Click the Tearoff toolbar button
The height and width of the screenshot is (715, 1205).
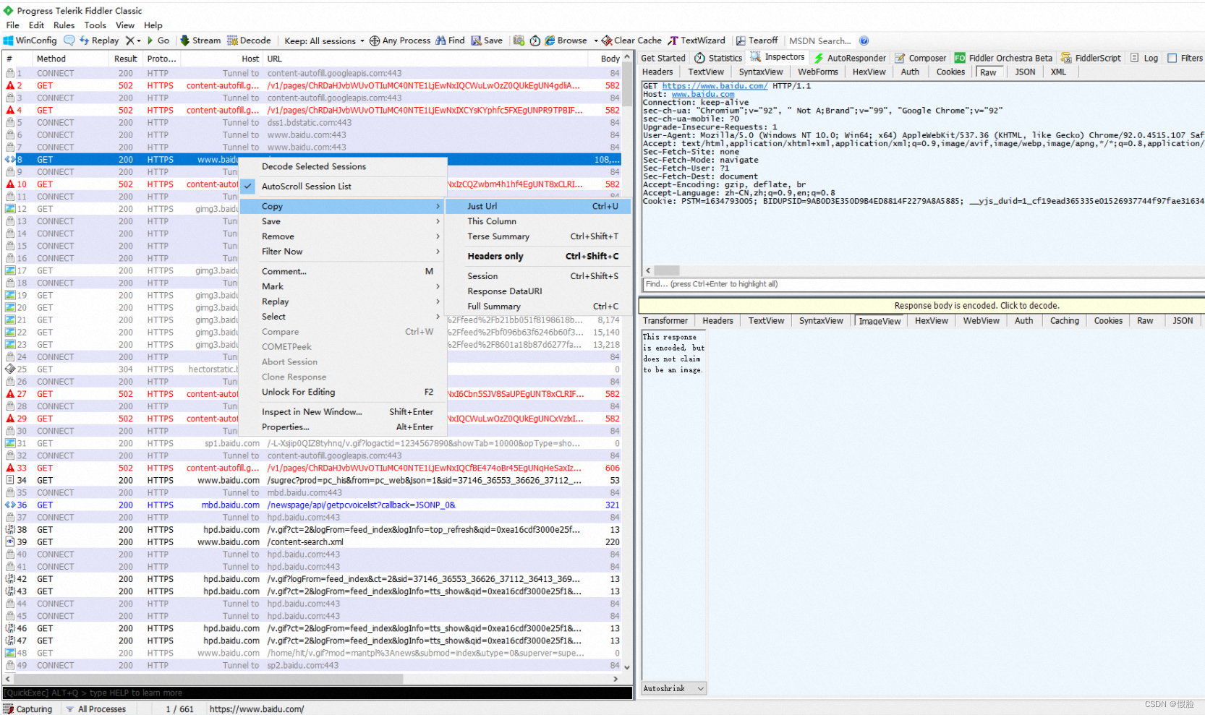coord(757,40)
